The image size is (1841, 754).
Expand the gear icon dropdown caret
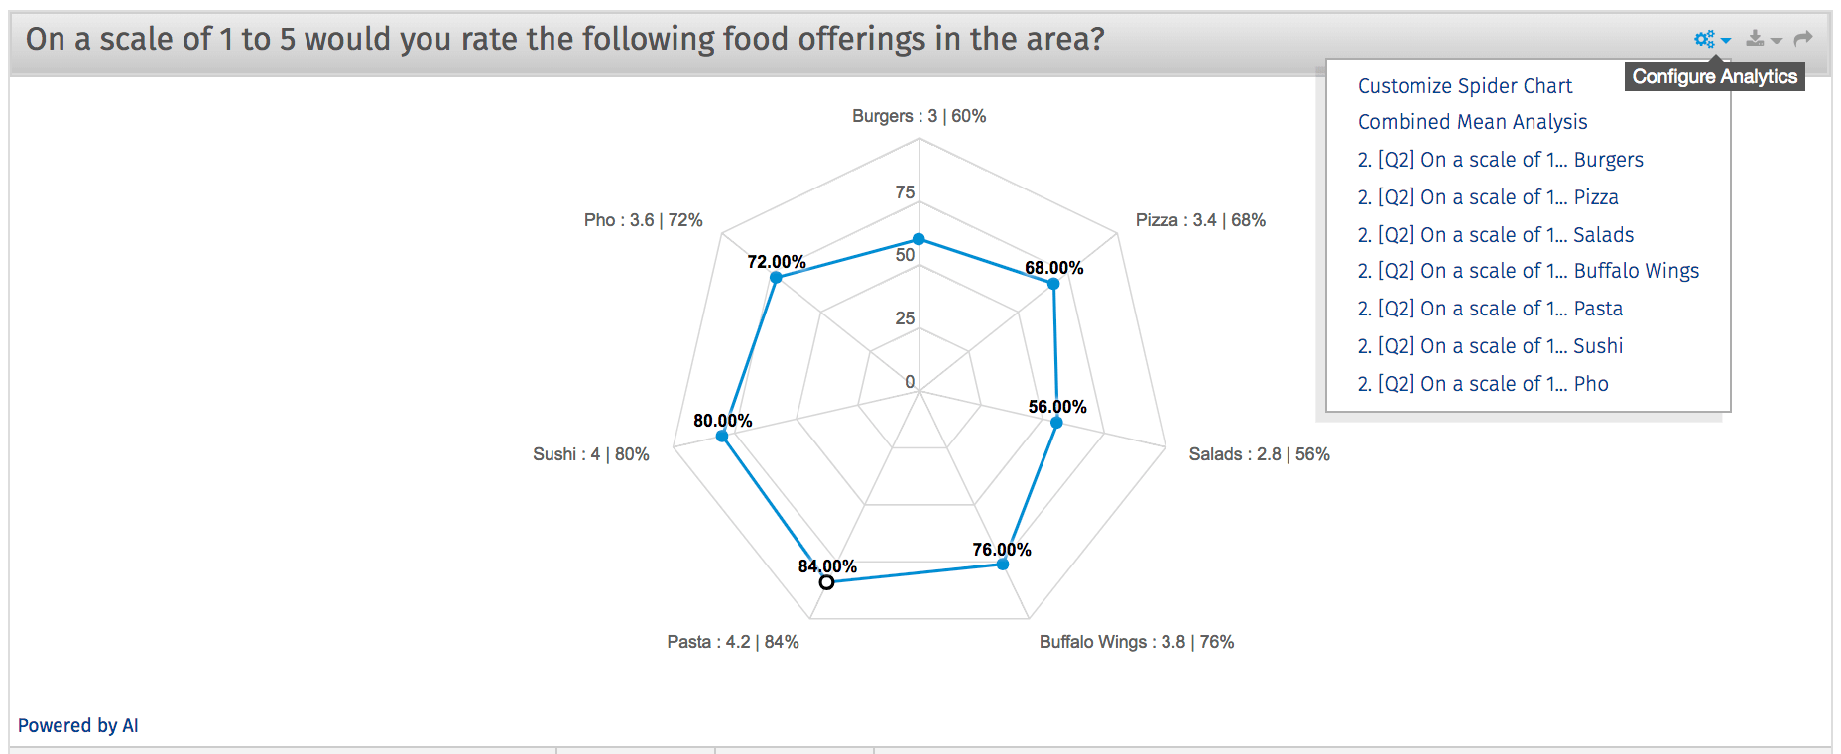(1726, 41)
